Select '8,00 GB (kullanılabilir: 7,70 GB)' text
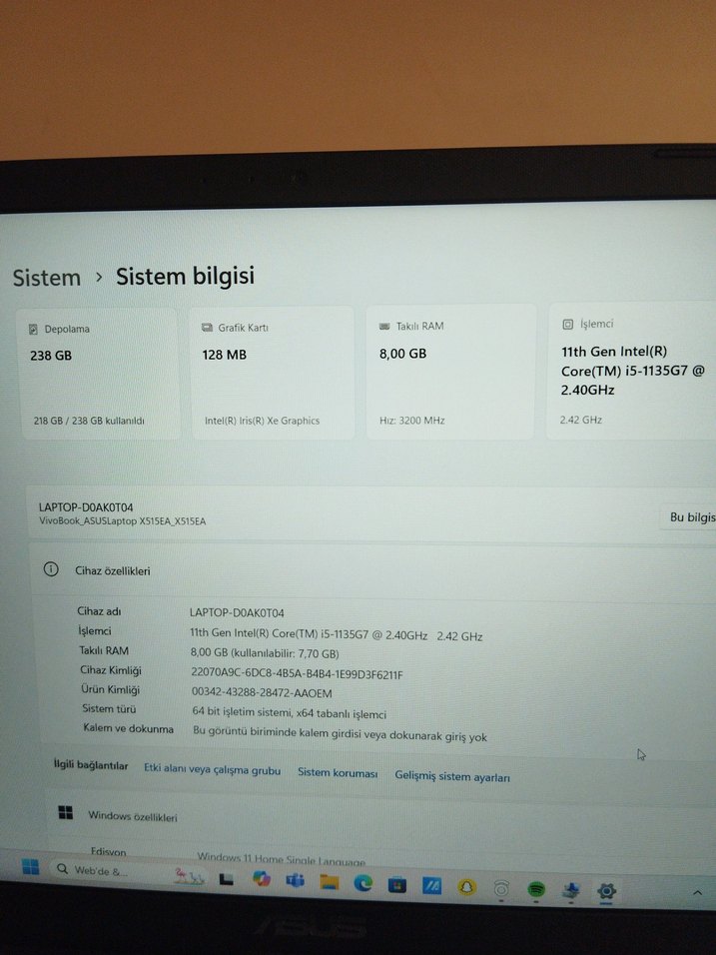The image size is (716, 955). [x=265, y=653]
